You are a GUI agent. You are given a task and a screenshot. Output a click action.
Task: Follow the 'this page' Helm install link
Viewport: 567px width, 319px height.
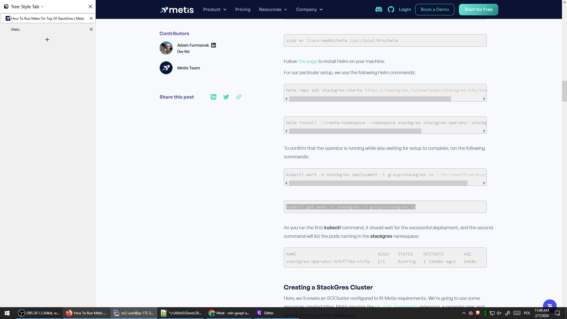coord(307,61)
